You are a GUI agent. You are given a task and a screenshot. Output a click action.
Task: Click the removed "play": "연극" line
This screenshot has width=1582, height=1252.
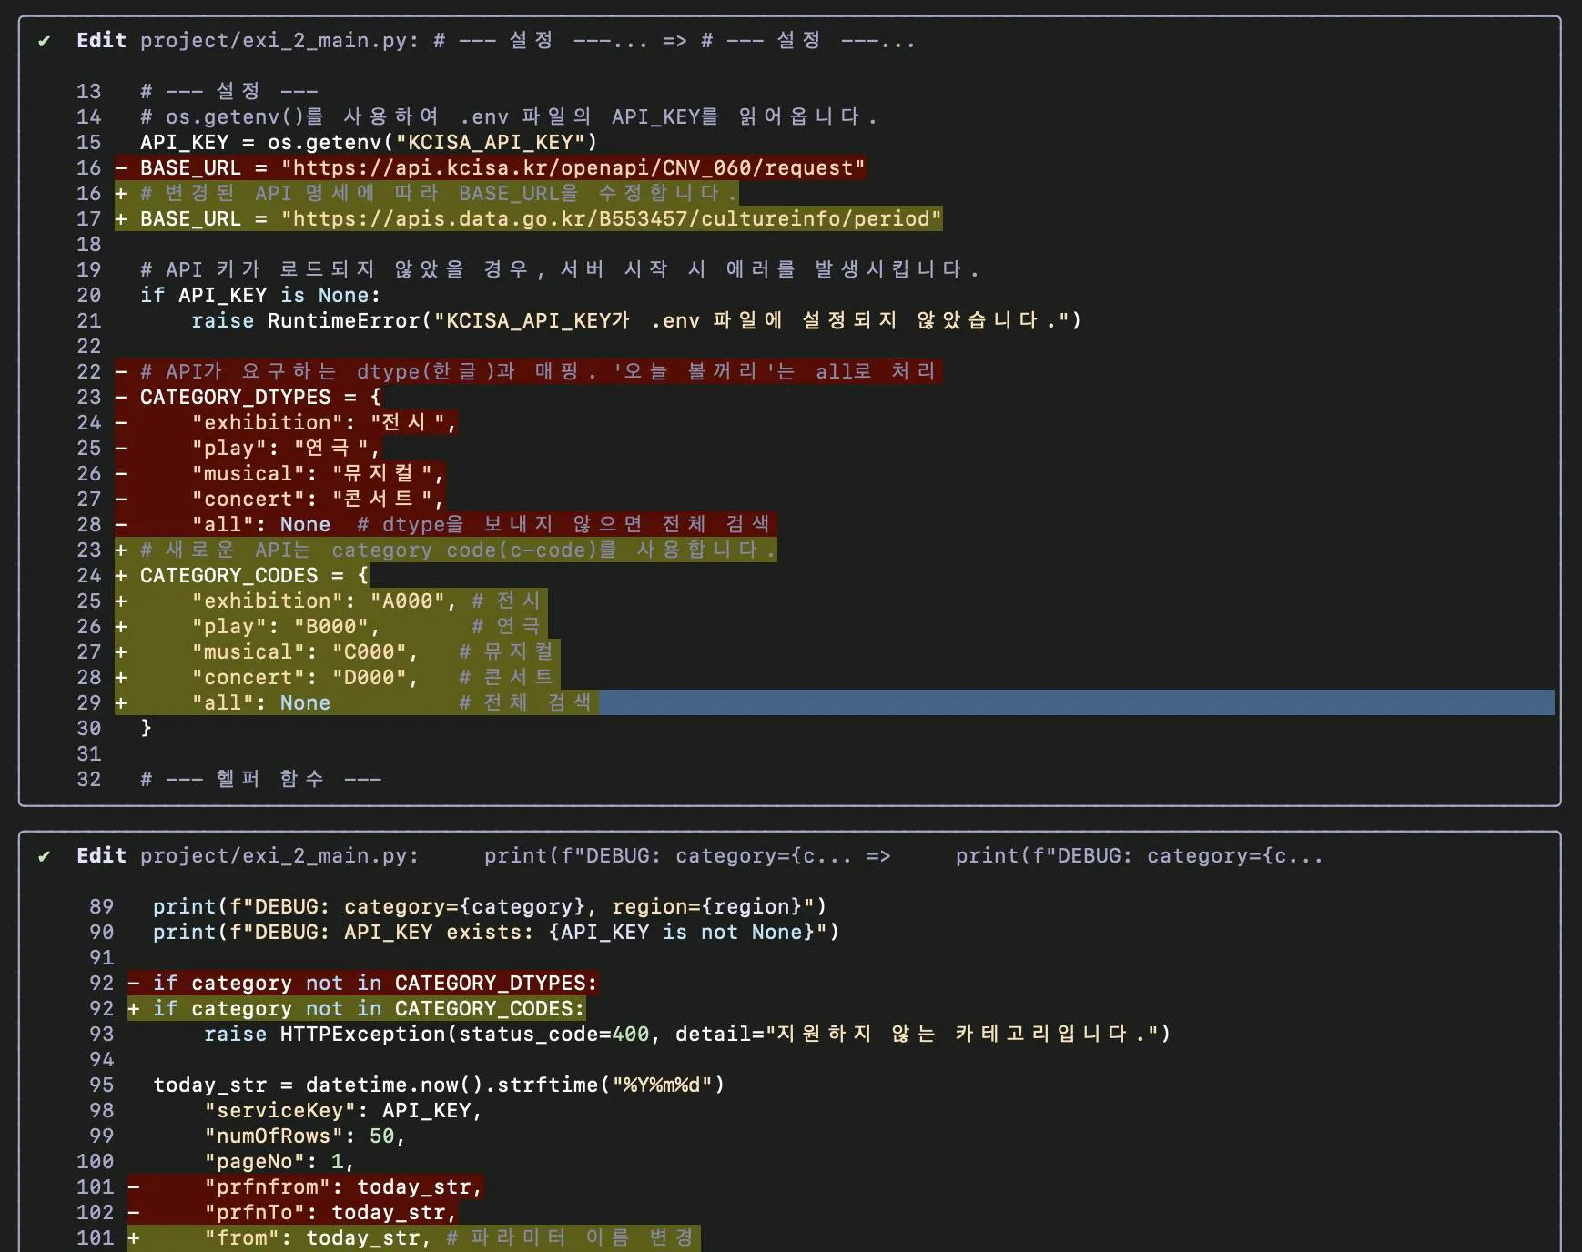248,449
